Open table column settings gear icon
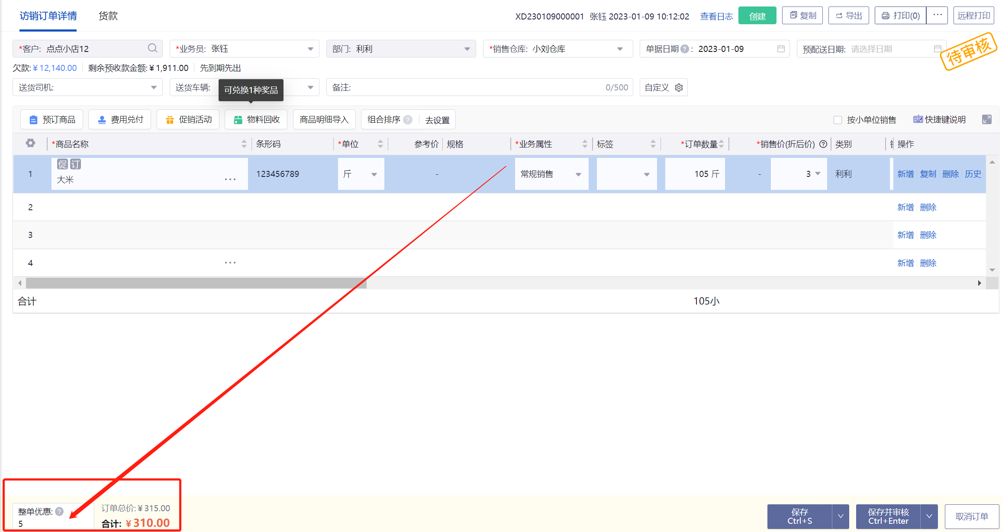 [x=30, y=143]
